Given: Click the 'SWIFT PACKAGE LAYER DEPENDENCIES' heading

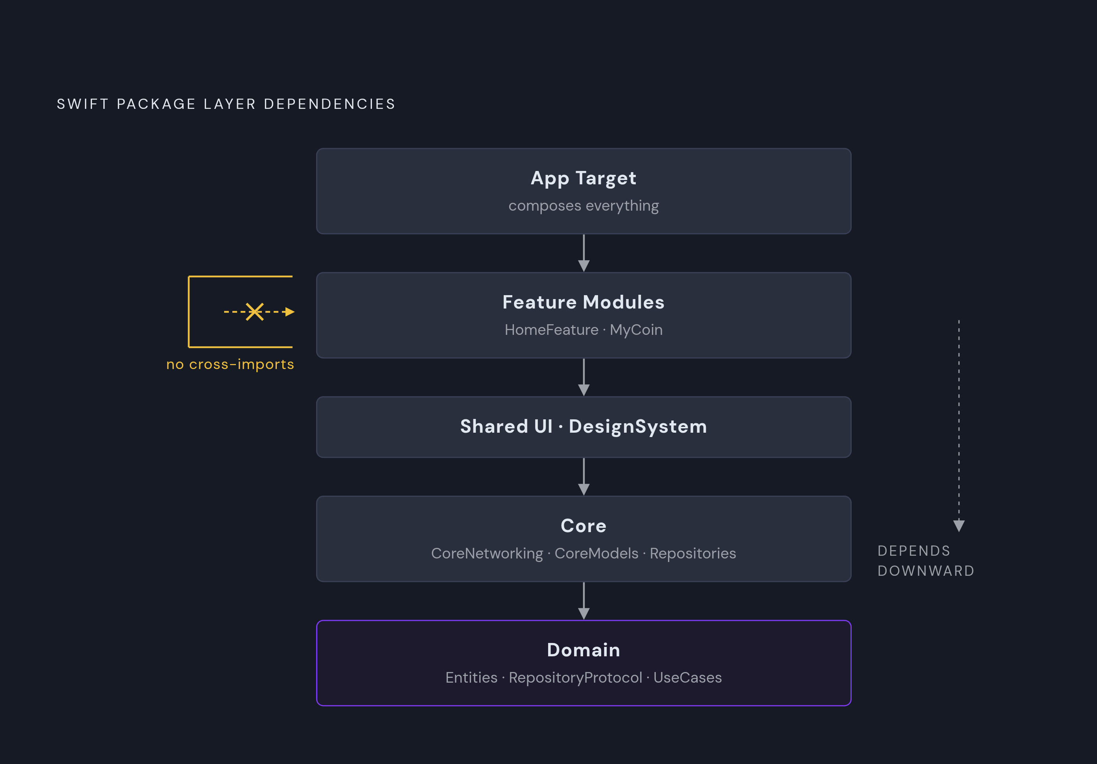Looking at the screenshot, I should click(226, 104).
